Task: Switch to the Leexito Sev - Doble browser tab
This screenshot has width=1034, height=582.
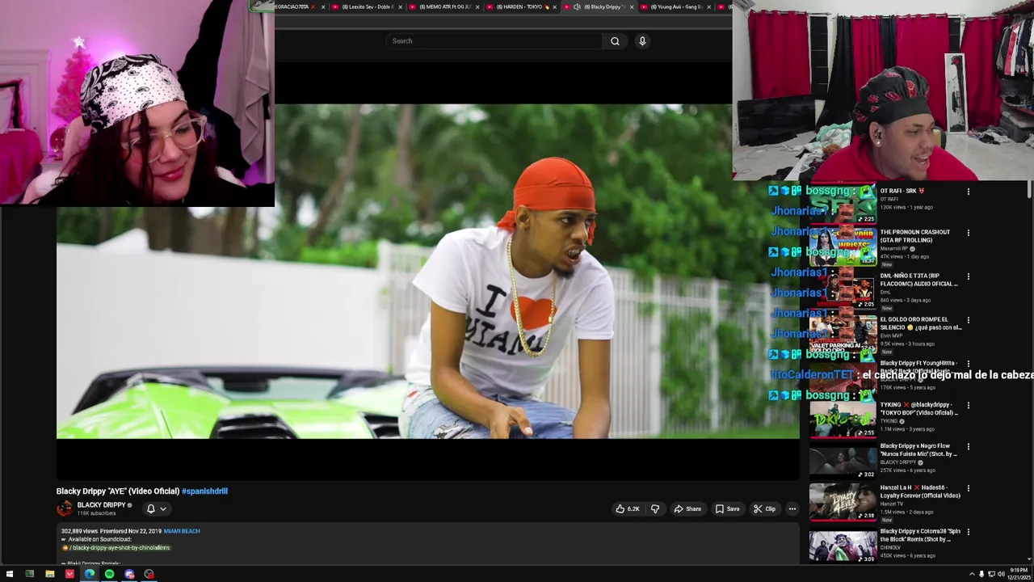Action: [x=368, y=6]
